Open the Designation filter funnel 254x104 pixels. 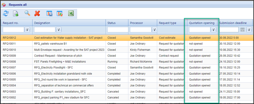click(x=59, y=30)
